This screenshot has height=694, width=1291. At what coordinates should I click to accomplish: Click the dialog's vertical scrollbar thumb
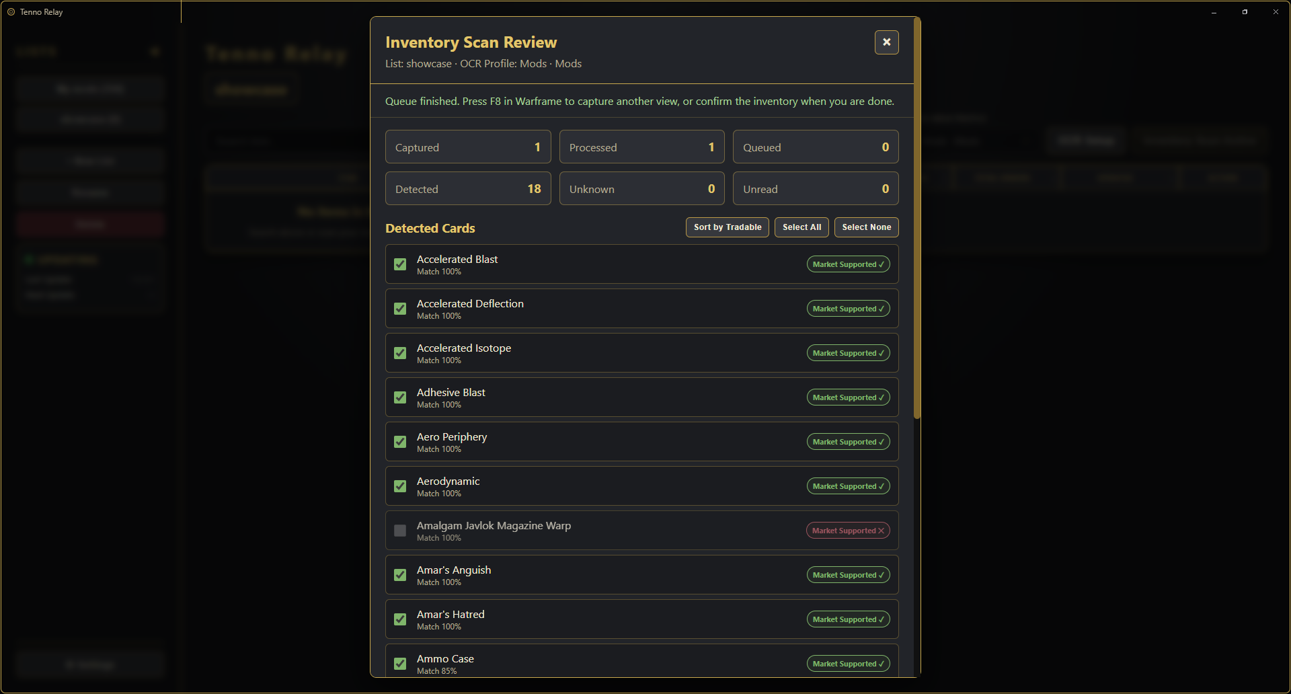[917, 219]
